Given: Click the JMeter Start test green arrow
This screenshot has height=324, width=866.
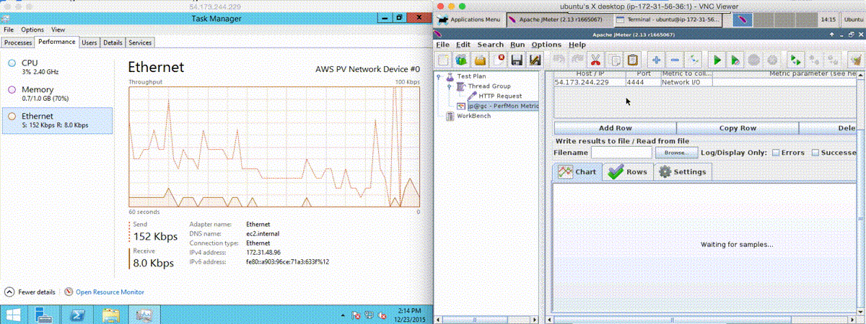Looking at the screenshot, I should (717, 60).
